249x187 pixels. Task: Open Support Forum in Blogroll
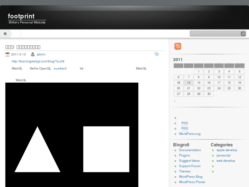190,166
